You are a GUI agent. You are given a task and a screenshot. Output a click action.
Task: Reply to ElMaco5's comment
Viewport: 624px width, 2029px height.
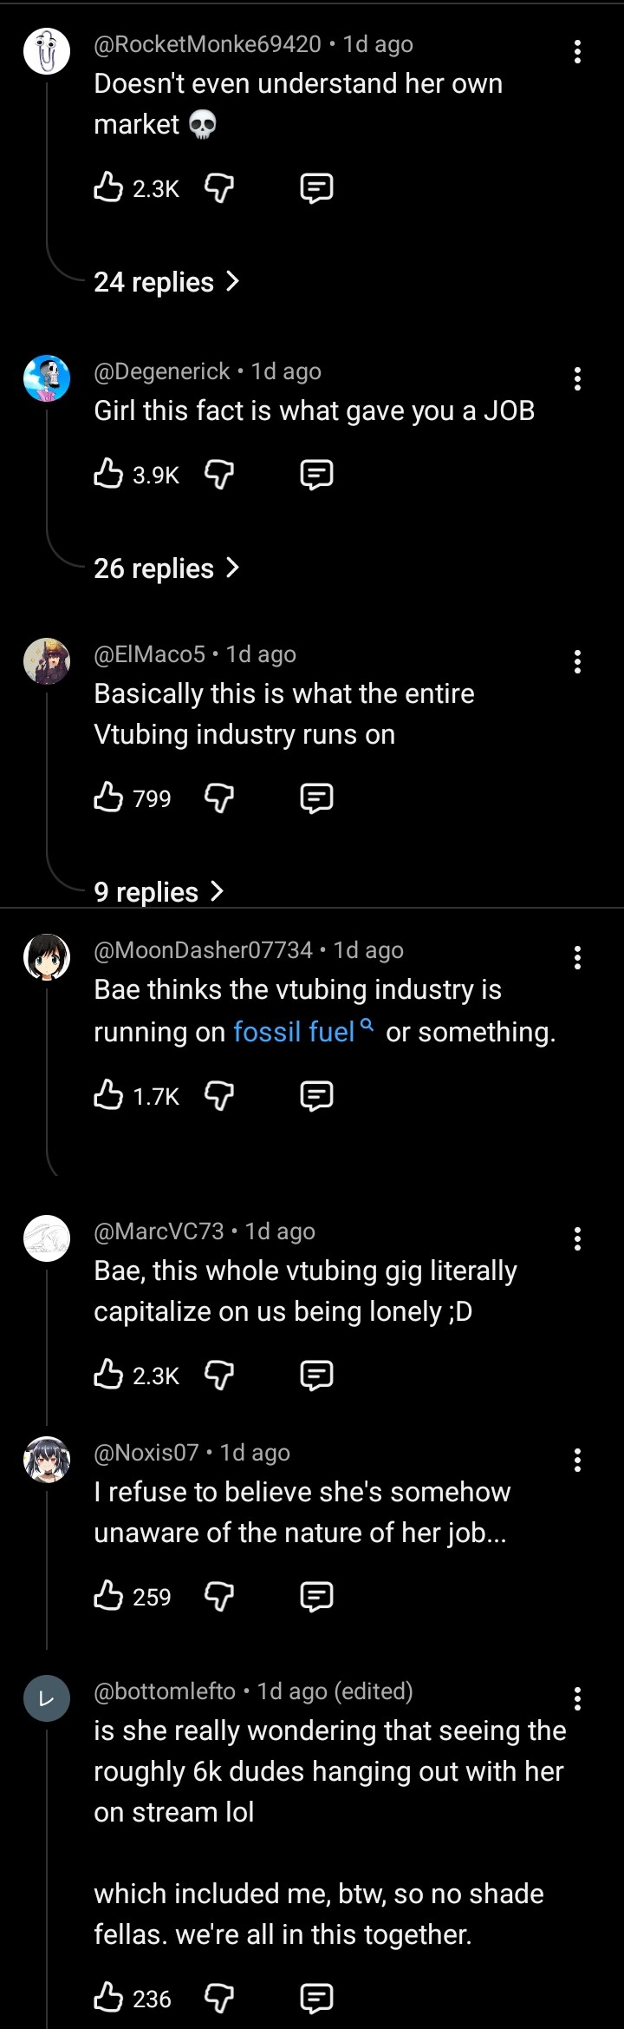coord(316,798)
